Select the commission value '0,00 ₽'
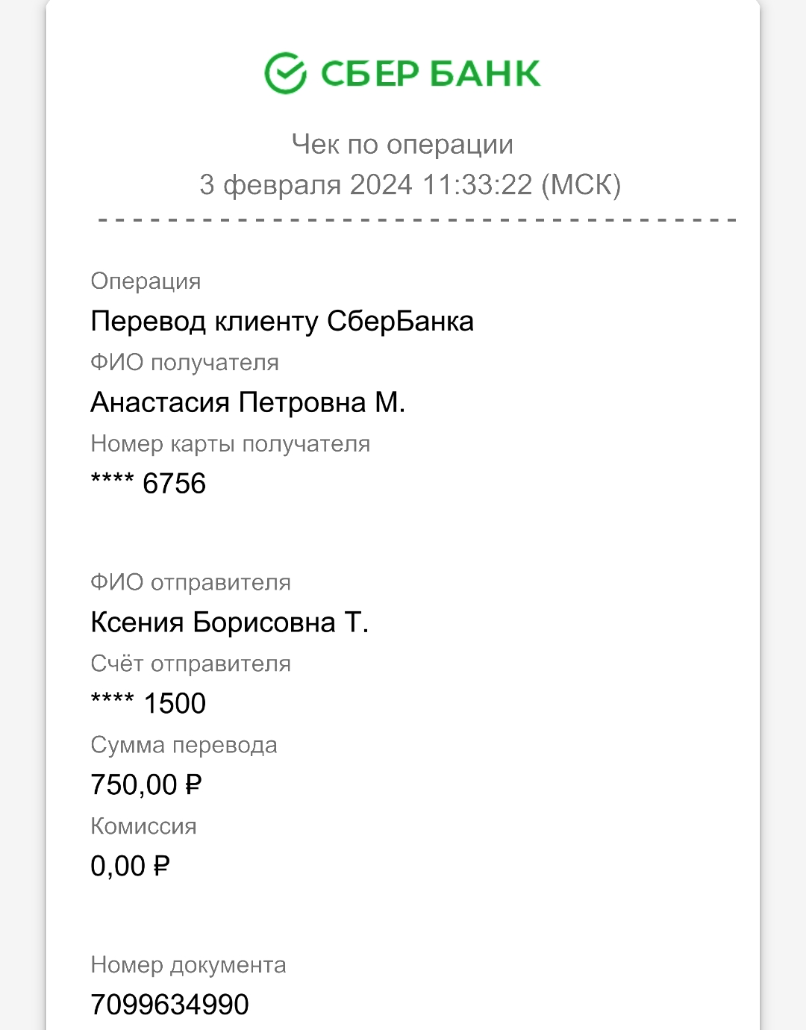Viewport: 806px width, 1030px height. pos(130,867)
